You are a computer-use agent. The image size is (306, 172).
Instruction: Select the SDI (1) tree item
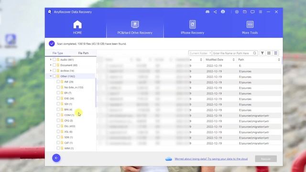point(68,104)
